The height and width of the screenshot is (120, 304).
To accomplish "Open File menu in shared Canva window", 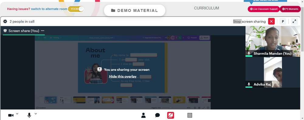I will point(45,38).
